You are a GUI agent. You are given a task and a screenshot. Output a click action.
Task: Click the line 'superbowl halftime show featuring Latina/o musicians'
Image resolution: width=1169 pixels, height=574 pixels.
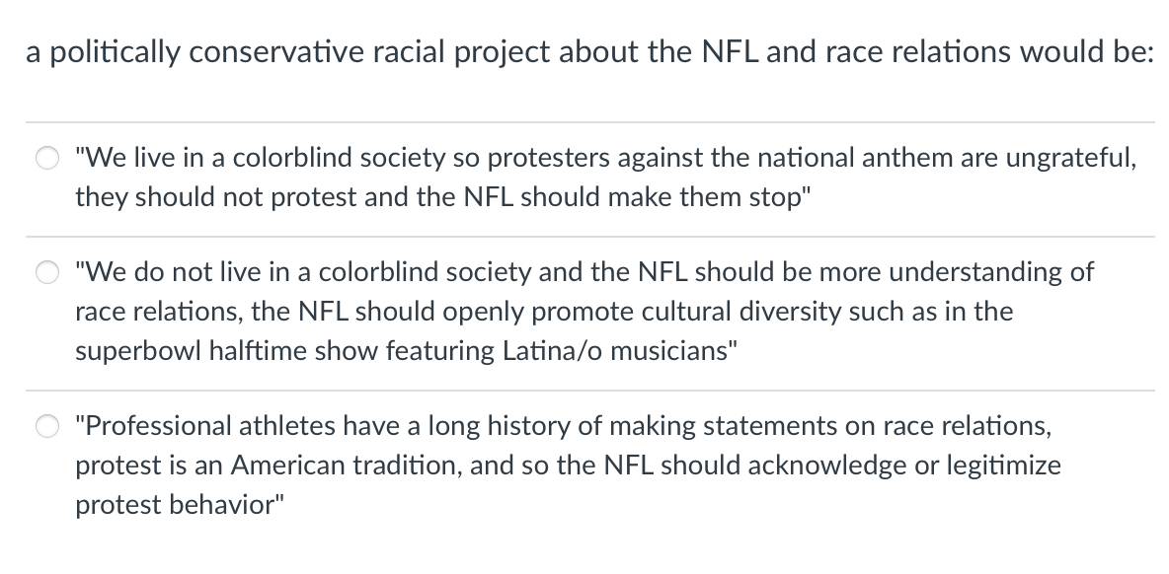(406, 351)
